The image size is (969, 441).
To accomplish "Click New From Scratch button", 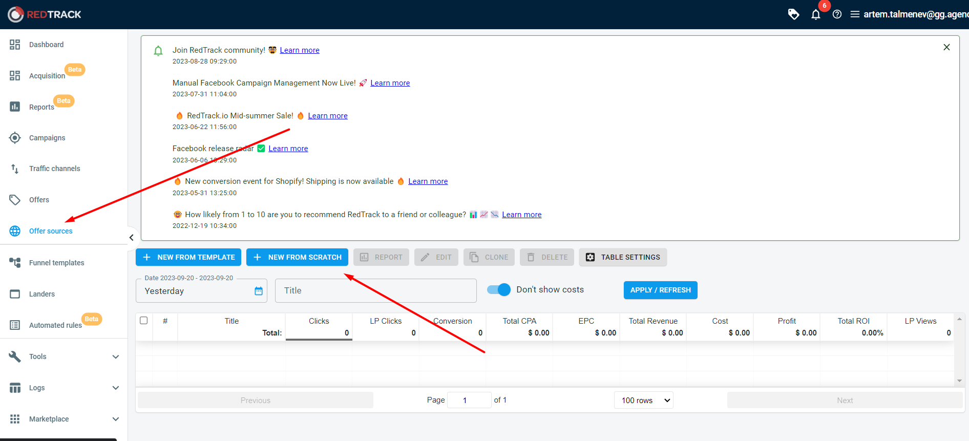I will (x=297, y=257).
